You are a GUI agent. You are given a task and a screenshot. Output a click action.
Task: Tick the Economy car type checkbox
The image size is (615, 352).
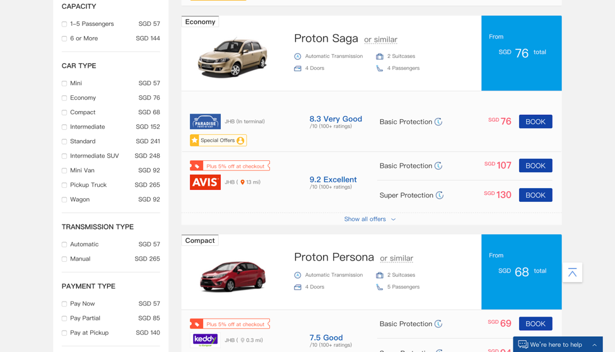pyautogui.click(x=64, y=98)
